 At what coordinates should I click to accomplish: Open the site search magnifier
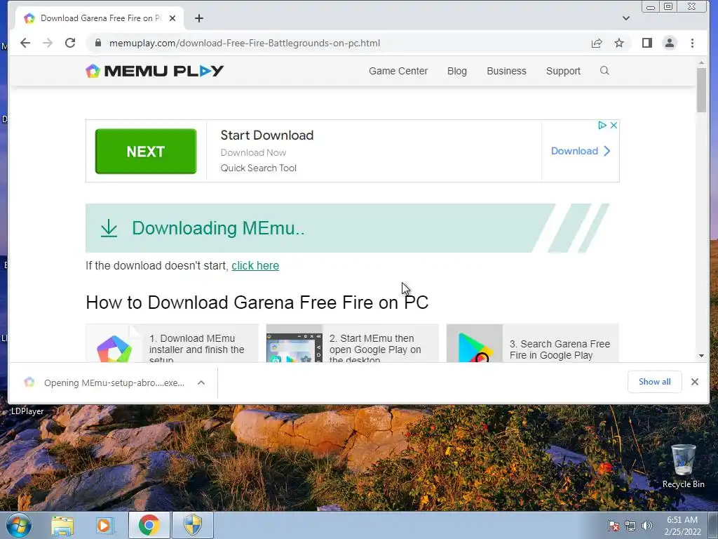[604, 71]
